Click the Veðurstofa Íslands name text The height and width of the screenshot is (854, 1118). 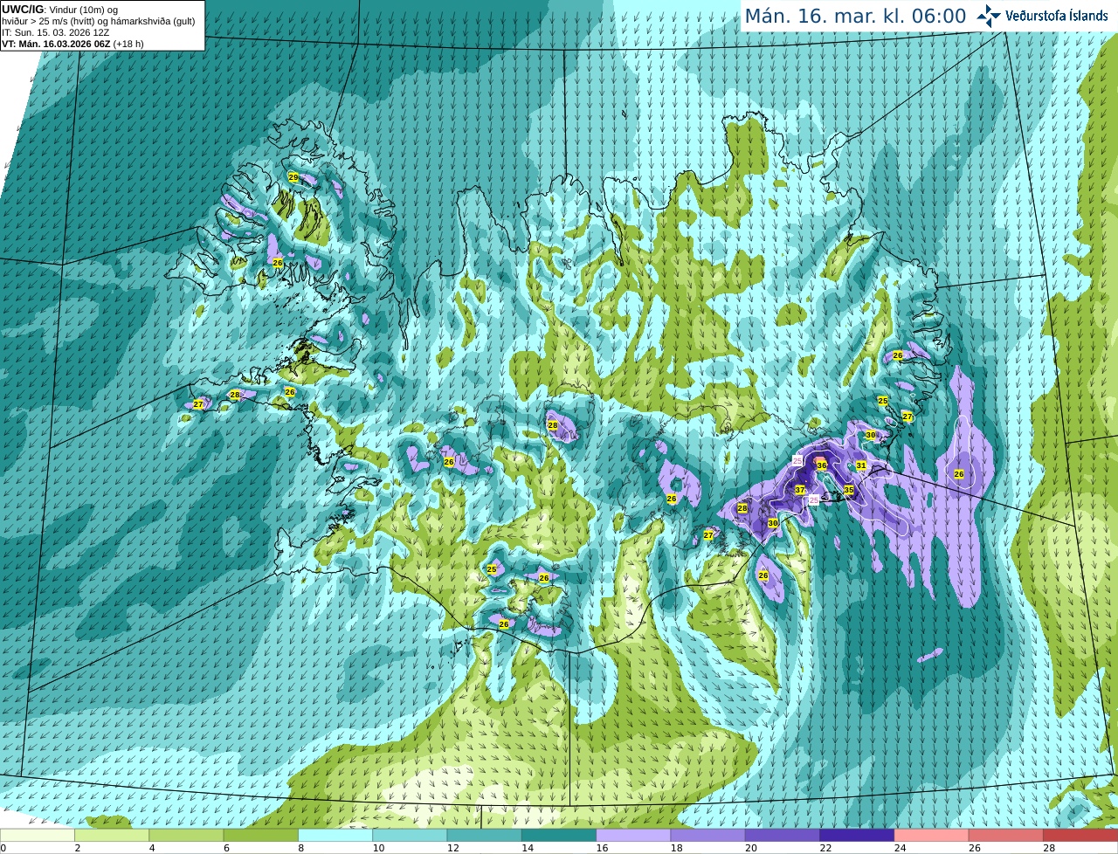(x=1057, y=16)
